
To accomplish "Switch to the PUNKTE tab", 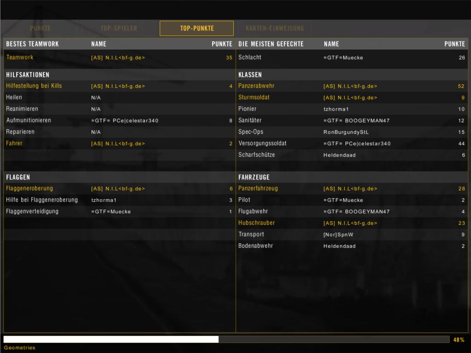I will point(40,28).
